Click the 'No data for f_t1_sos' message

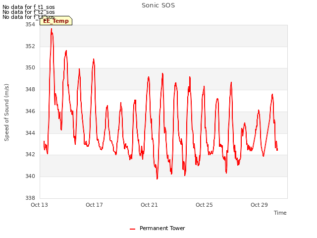(x=29, y=7)
